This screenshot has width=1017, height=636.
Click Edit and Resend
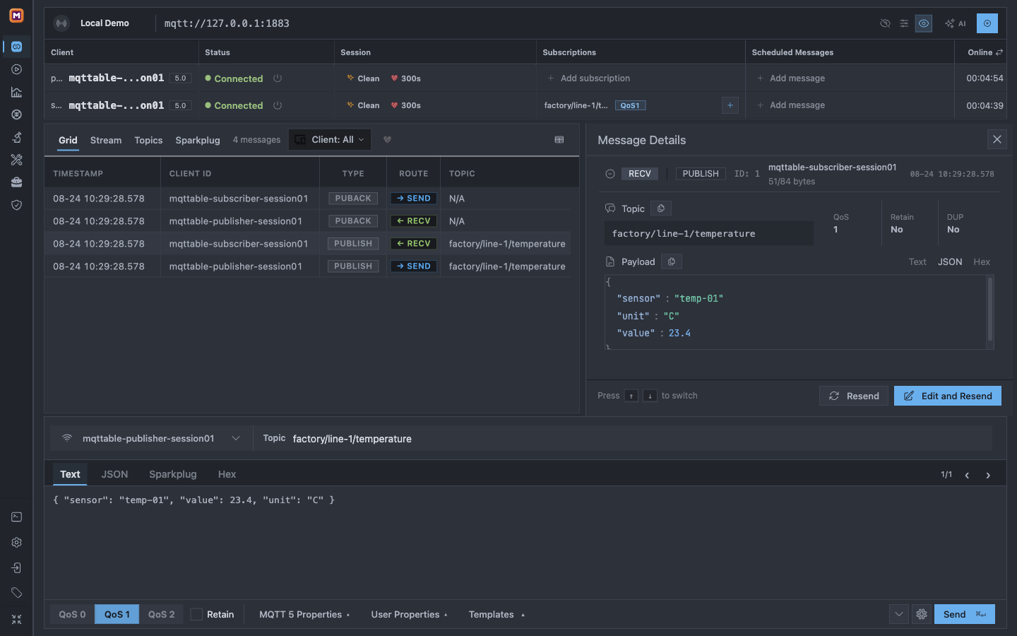948,396
